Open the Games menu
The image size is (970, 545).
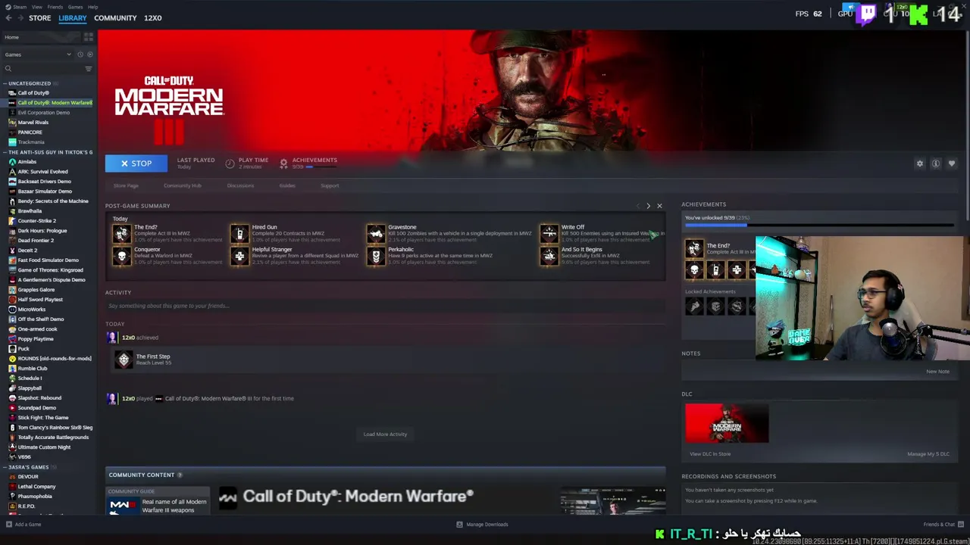pyautogui.click(x=75, y=7)
